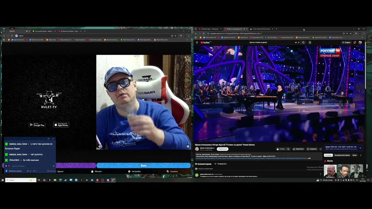This screenshot has width=372, height=209.
Task: Switch to Bensonhurst Blues tab
Action: click(70, 31)
